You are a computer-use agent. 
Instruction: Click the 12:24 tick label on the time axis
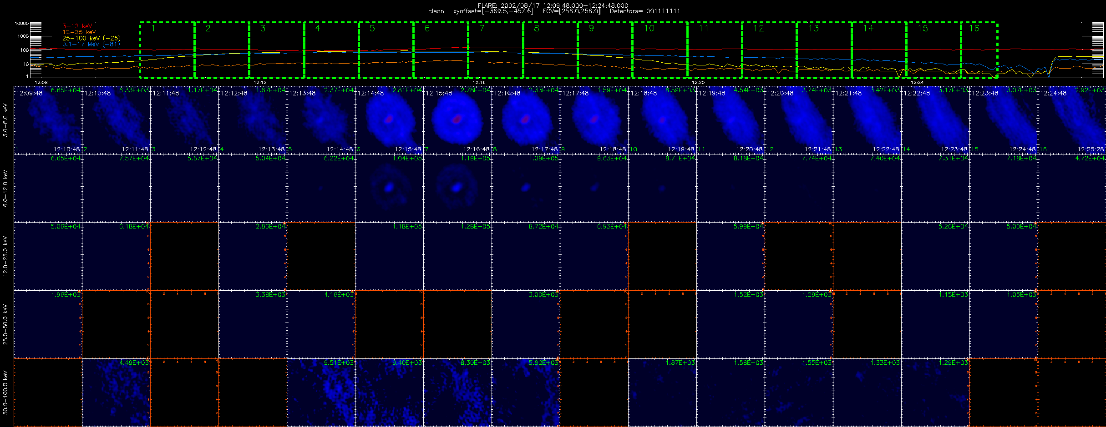(x=917, y=82)
